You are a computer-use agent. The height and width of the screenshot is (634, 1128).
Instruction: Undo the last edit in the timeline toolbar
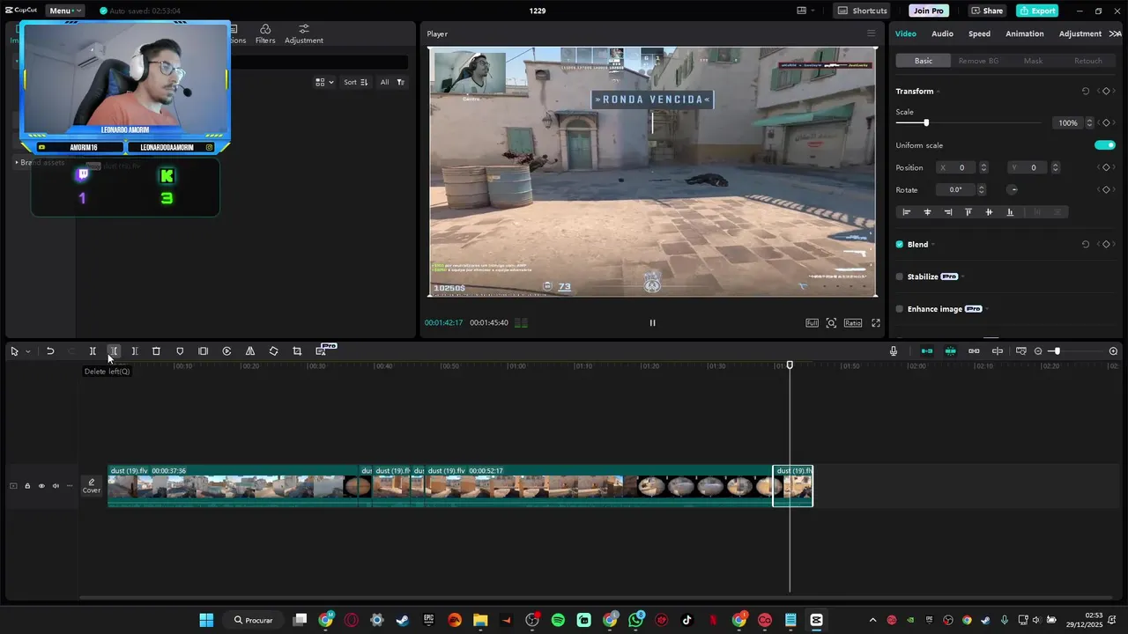[50, 351]
